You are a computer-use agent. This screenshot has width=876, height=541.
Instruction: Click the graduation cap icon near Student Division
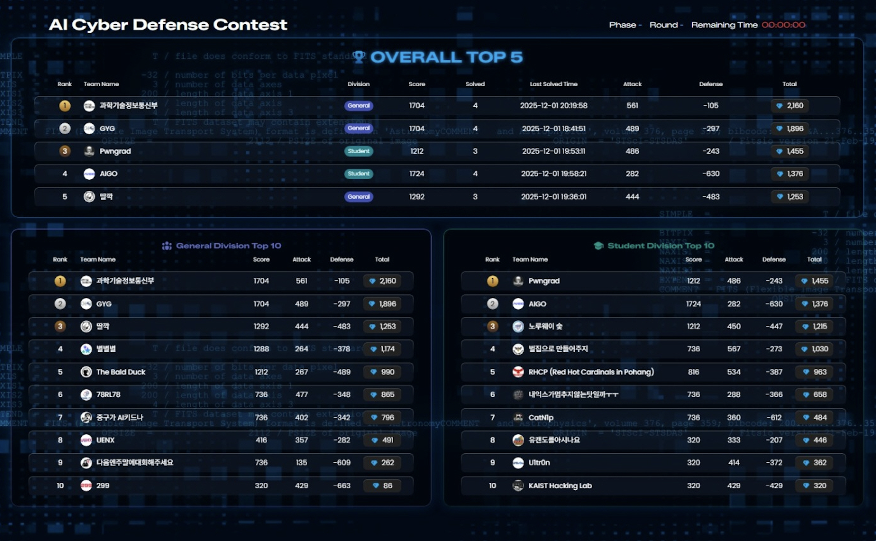click(598, 246)
